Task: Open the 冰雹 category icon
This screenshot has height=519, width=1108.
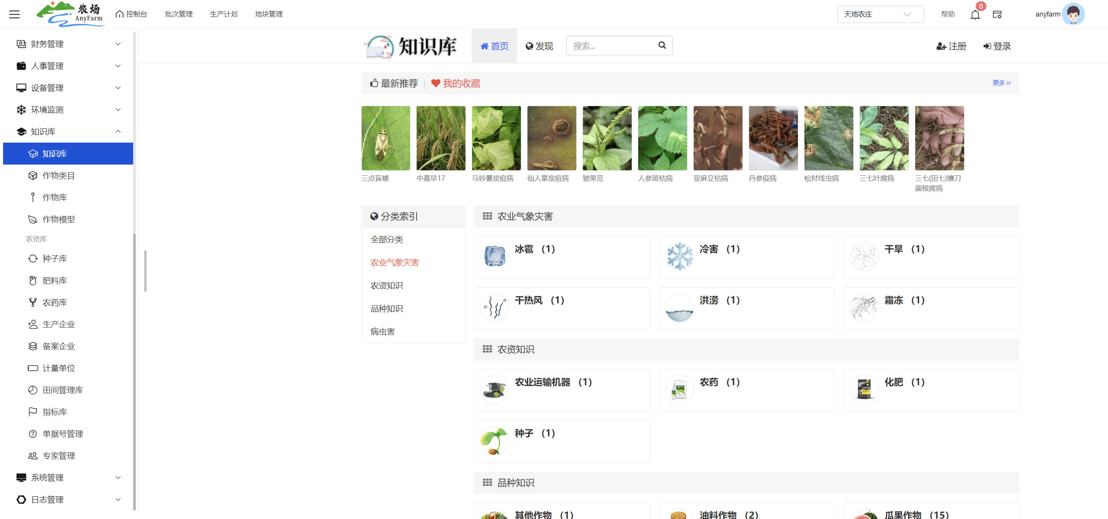Action: pos(494,256)
